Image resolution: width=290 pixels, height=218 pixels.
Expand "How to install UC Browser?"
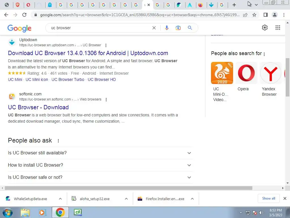tap(100, 165)
